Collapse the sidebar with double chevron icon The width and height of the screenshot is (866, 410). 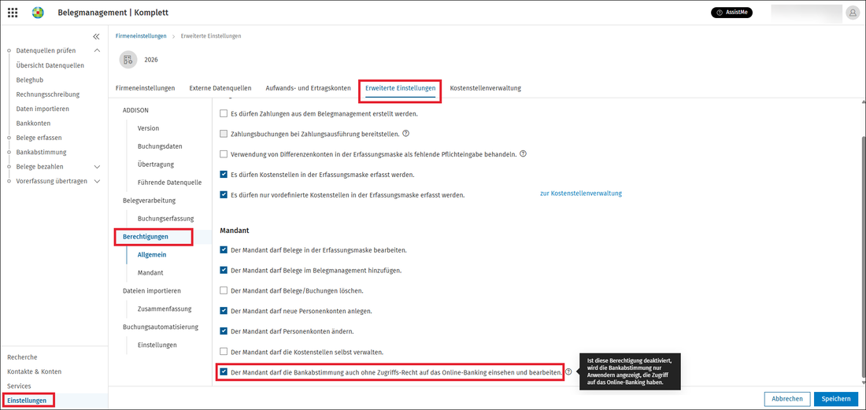[96, 36]
